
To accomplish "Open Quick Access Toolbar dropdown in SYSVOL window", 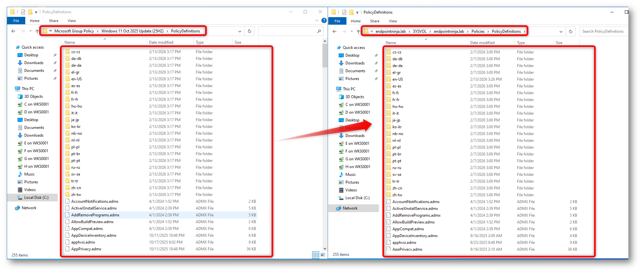I will tap(357, 13).
